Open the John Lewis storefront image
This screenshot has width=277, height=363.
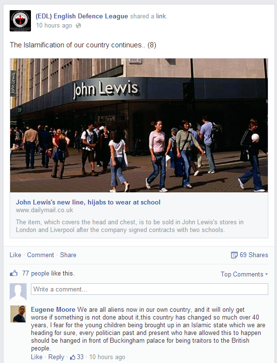click(139, 125)
